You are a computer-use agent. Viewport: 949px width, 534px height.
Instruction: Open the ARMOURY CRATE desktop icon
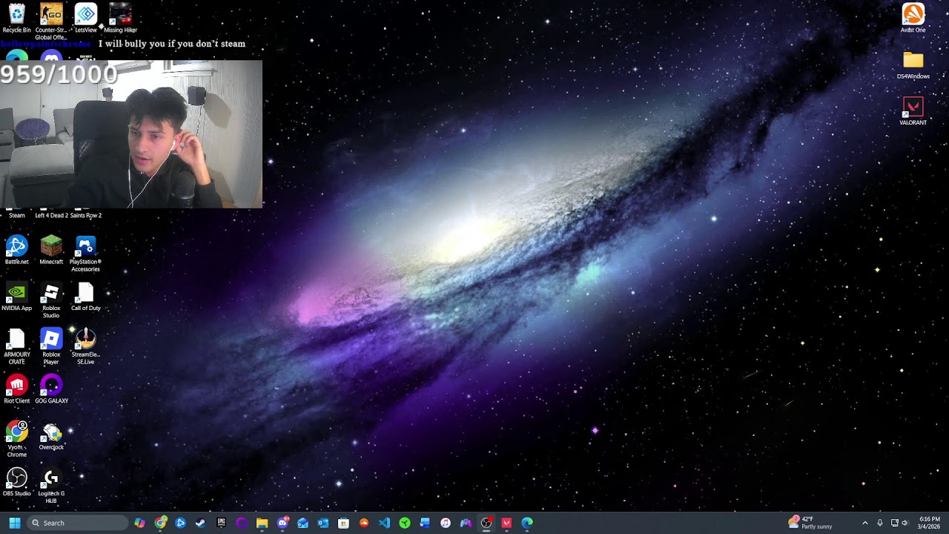(x=16, y=346)
